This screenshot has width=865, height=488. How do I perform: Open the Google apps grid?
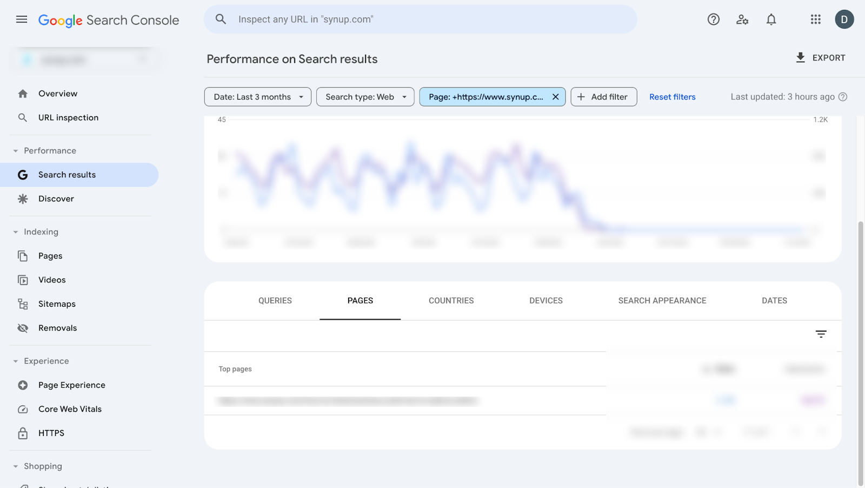click(816, 19)
